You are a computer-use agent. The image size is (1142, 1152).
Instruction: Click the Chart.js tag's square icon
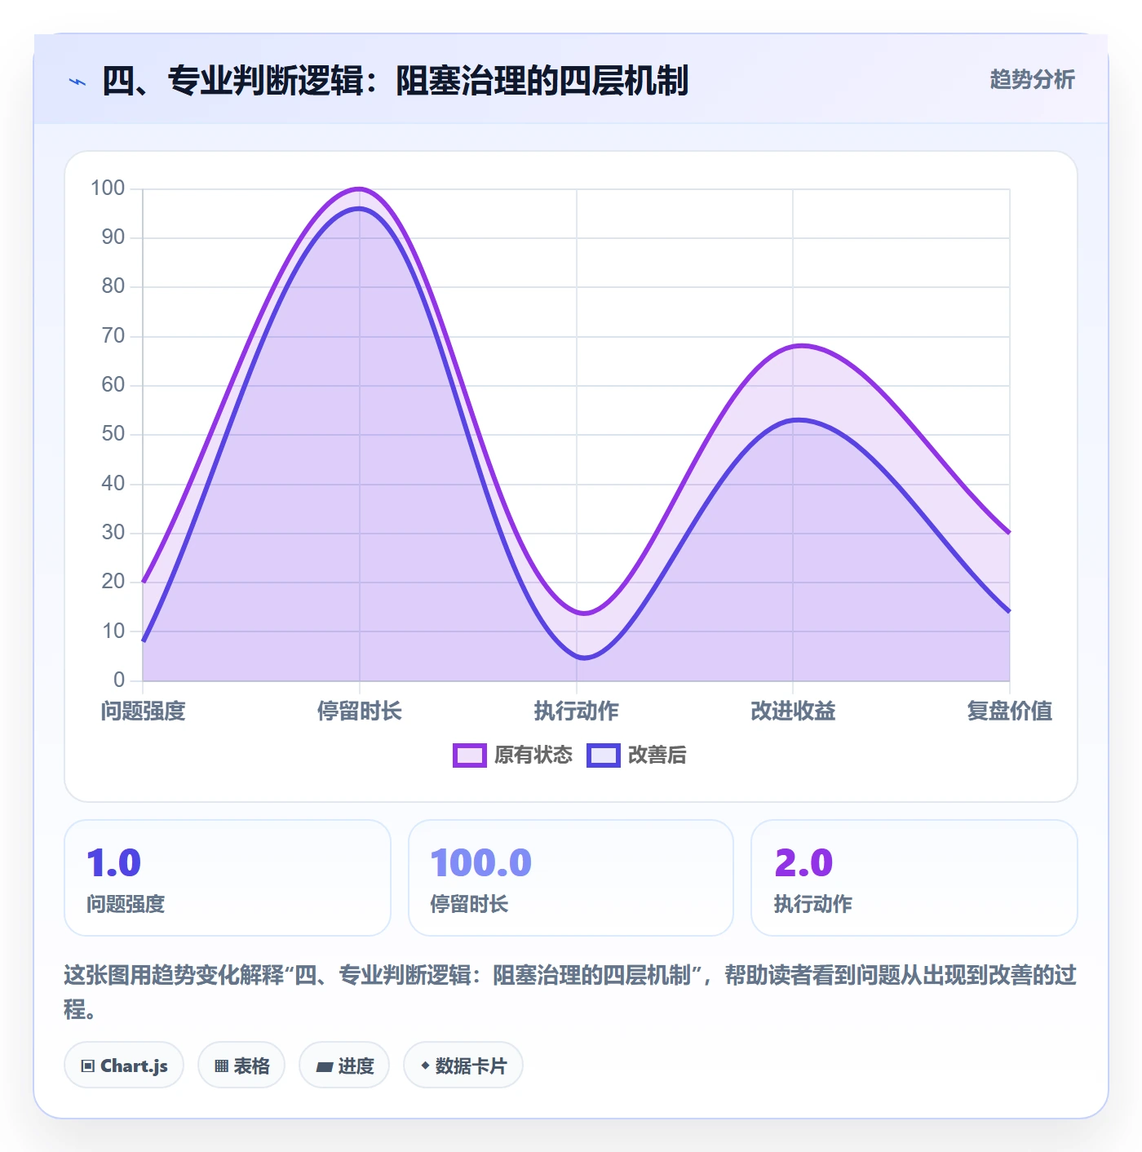[88, 1066]
